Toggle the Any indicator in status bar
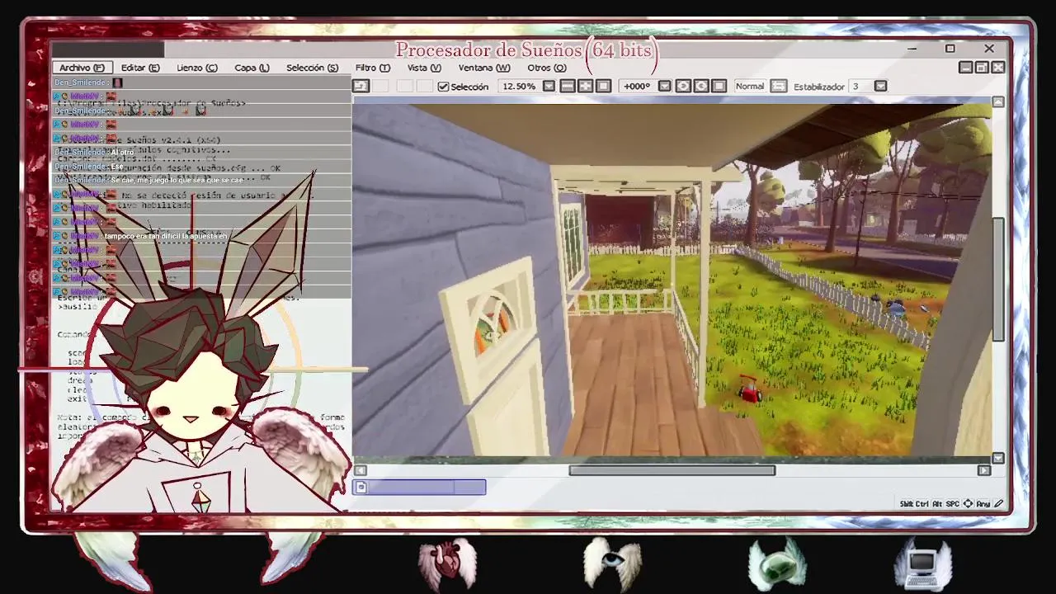The height and width of the screenshot is (594, 1056). [983, 503]
